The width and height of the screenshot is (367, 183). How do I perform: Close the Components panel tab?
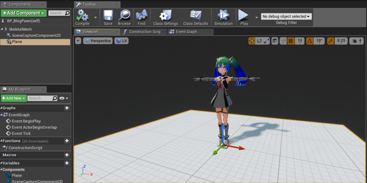(42, 4)
